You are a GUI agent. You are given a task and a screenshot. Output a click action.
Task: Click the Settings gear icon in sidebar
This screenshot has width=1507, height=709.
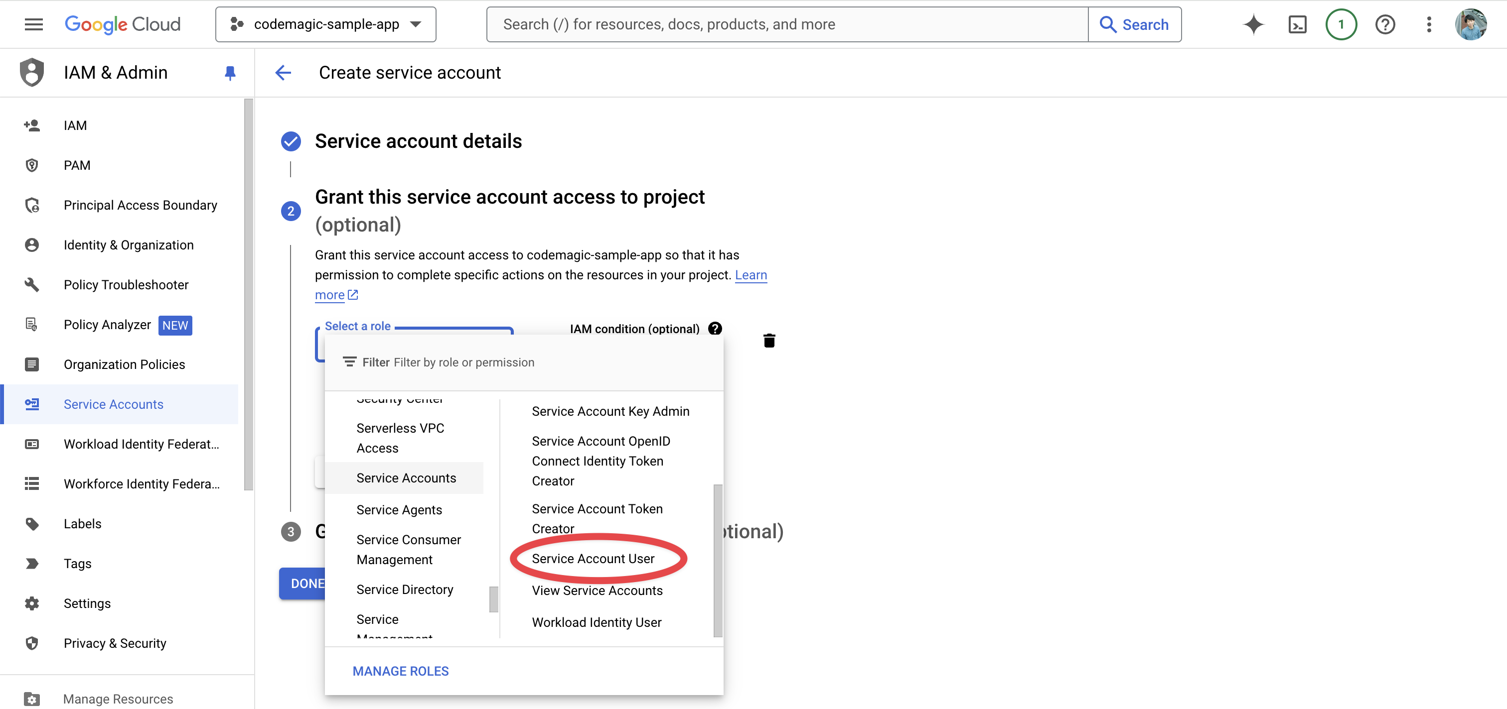click(32, 603)
